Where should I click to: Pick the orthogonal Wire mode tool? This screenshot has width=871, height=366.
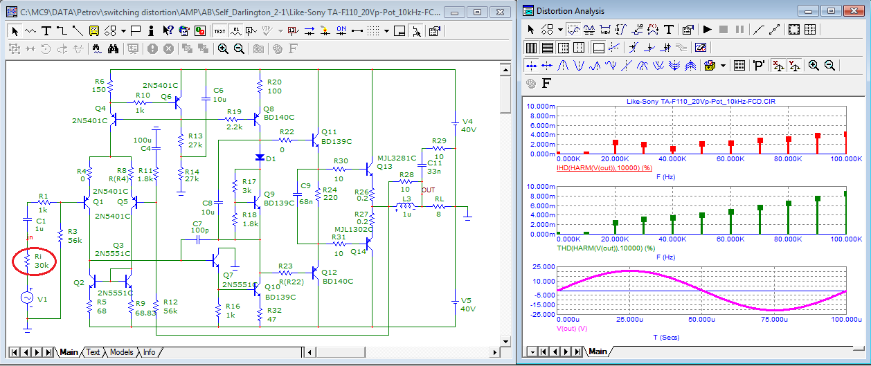point(62,30)
